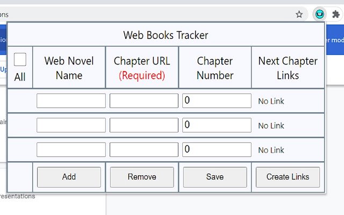Image resolution: width=344 pixels, height=215 pixels.
Task: Click Chapter Number field in third row
Action: pyautogui.click(x=217, y=149)
